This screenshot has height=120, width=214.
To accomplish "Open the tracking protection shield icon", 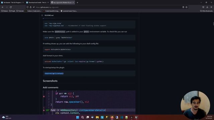I will (27, 7).
